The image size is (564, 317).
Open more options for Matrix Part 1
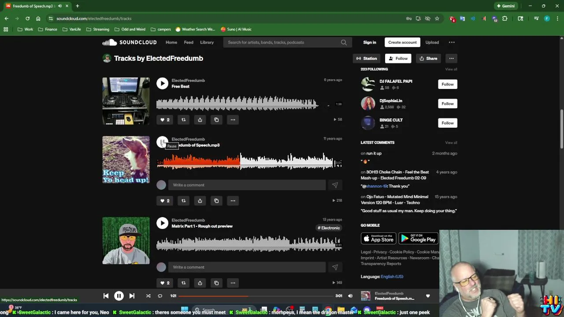(233, 283)
